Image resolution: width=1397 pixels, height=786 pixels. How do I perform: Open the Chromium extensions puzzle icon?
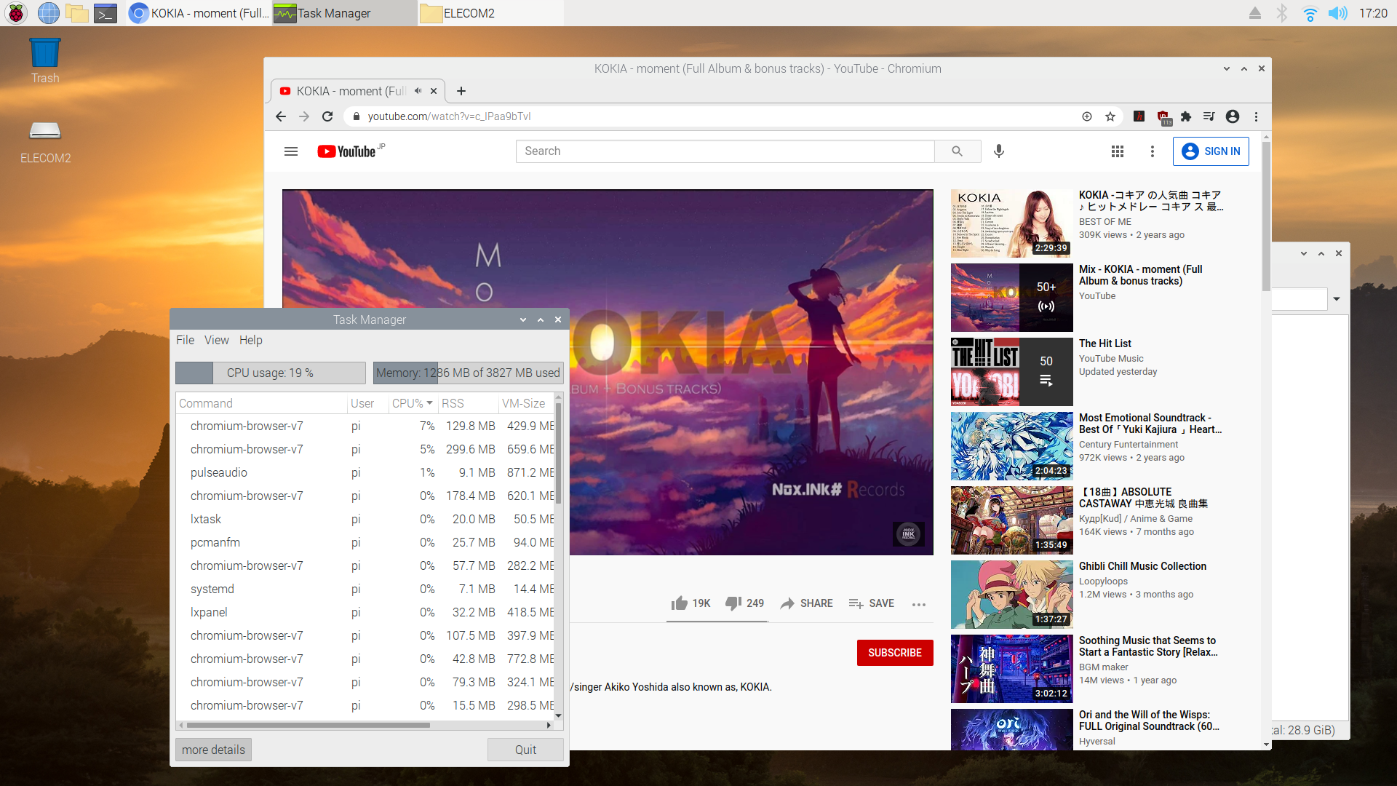pos(1186,116)
